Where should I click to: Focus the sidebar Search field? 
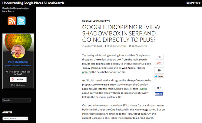17,100
